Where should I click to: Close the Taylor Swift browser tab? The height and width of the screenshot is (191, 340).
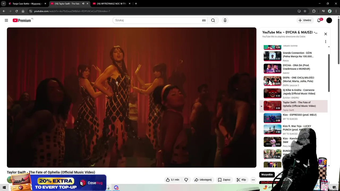(x=87, y=4)
